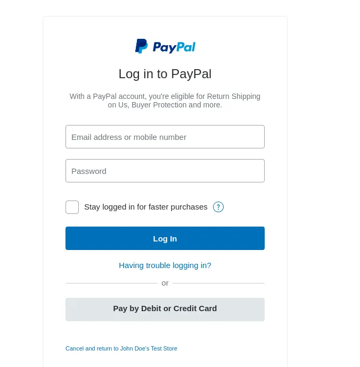The width and height of the screenshot is (360, 367).
Task: Cancel and return to John Doe's Test Store
Action: pyautogui.click(x=121, y=348)
